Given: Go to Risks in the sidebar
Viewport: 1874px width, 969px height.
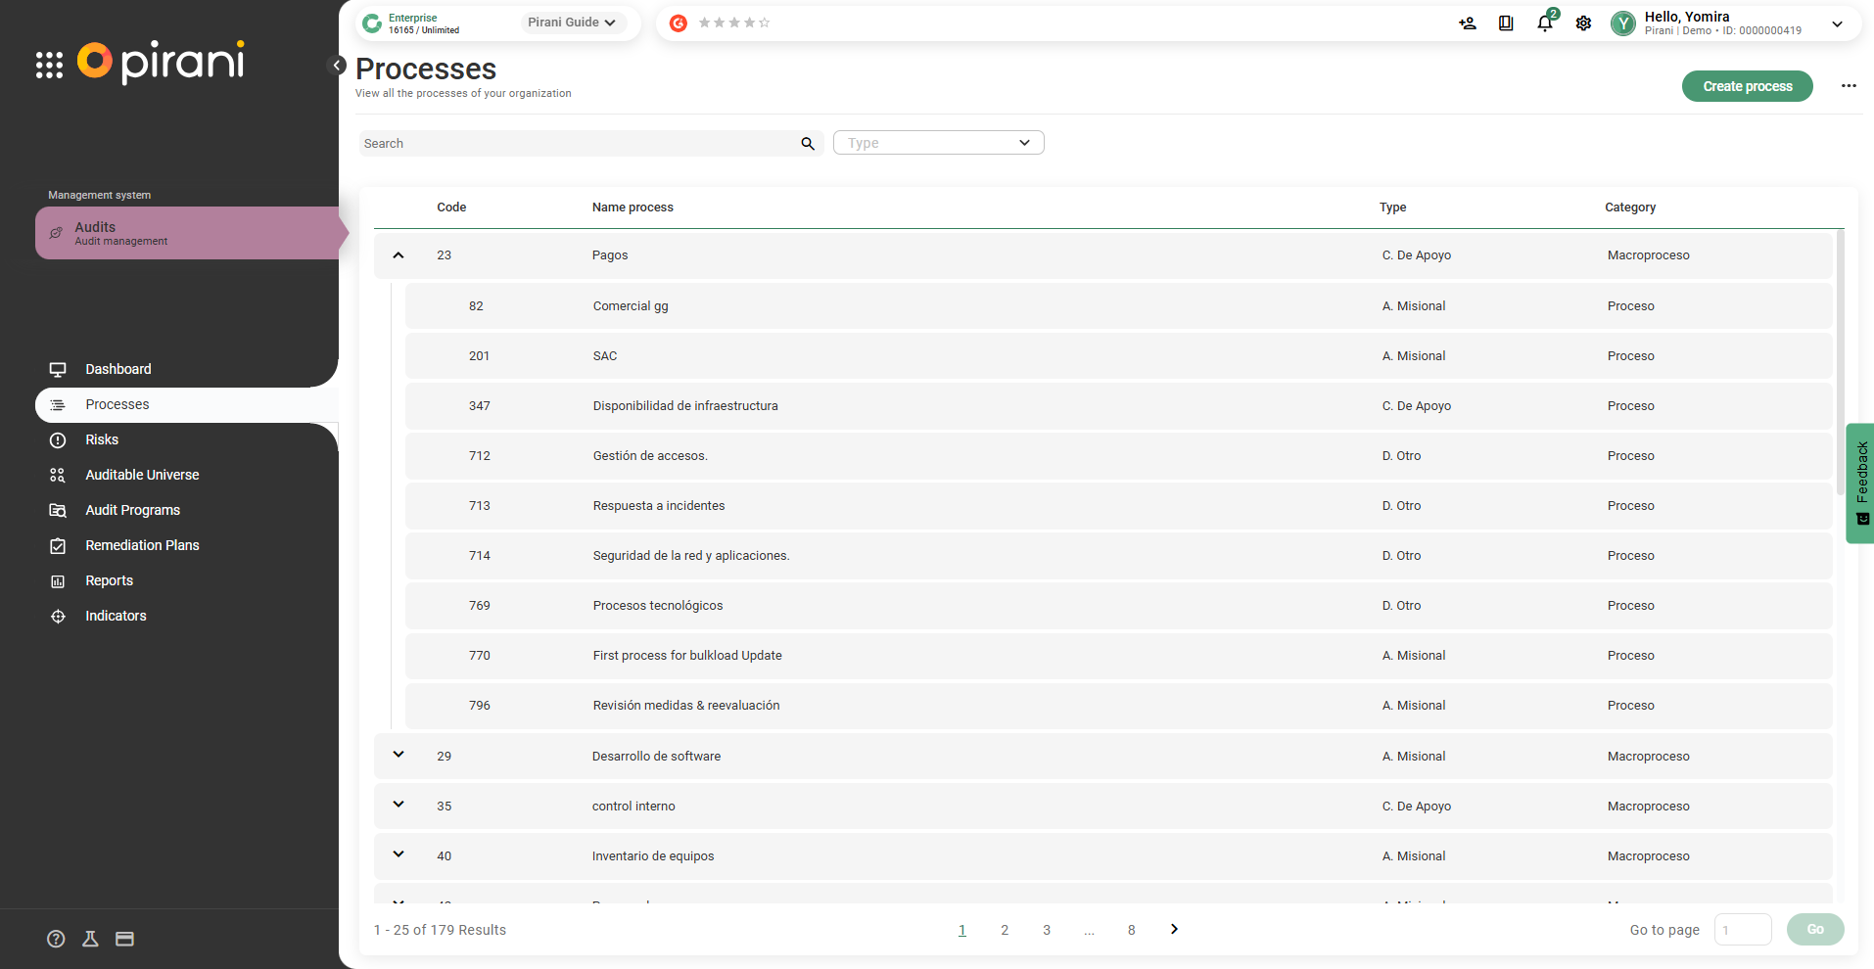Looking at the screenshot, I should click(102, 439).
